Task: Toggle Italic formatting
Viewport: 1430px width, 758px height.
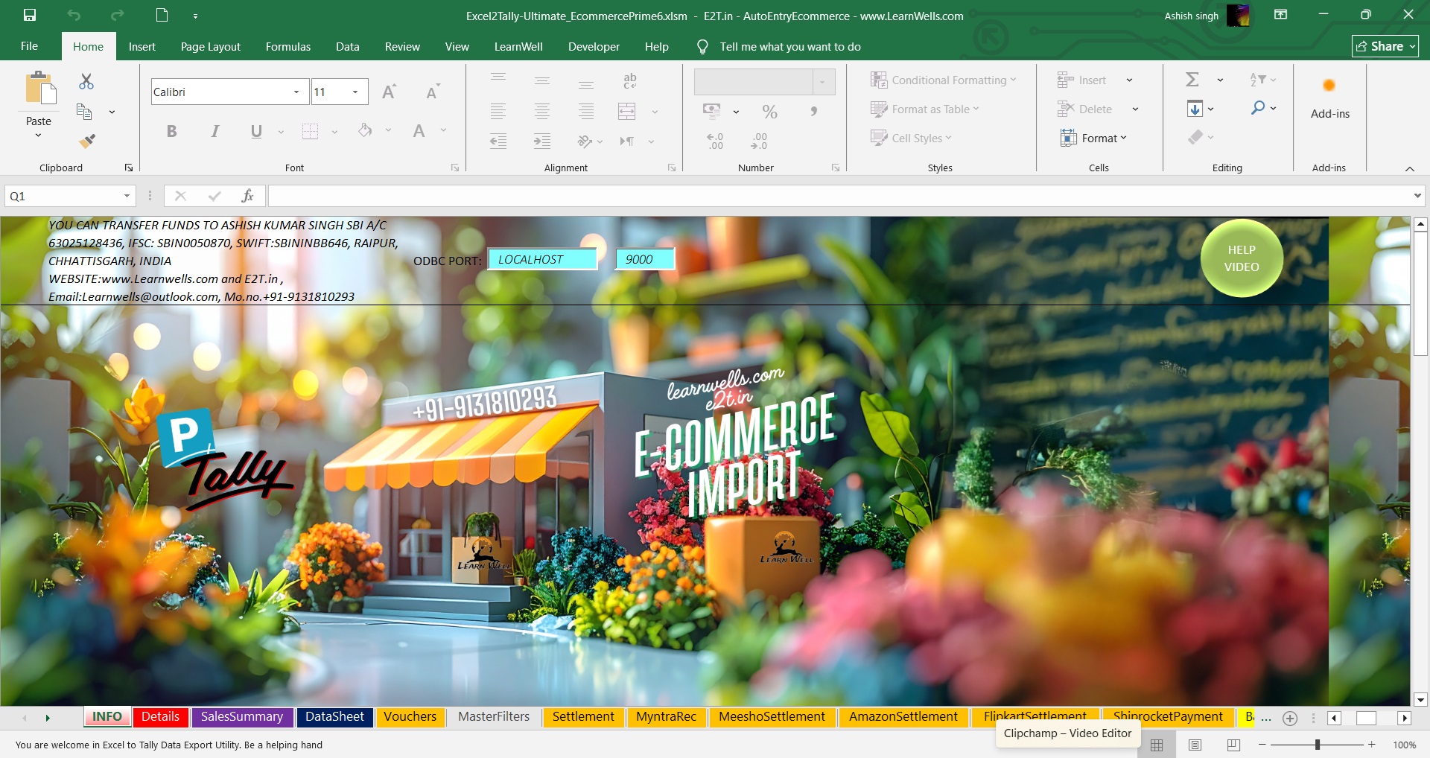Action: pos(214,132)
